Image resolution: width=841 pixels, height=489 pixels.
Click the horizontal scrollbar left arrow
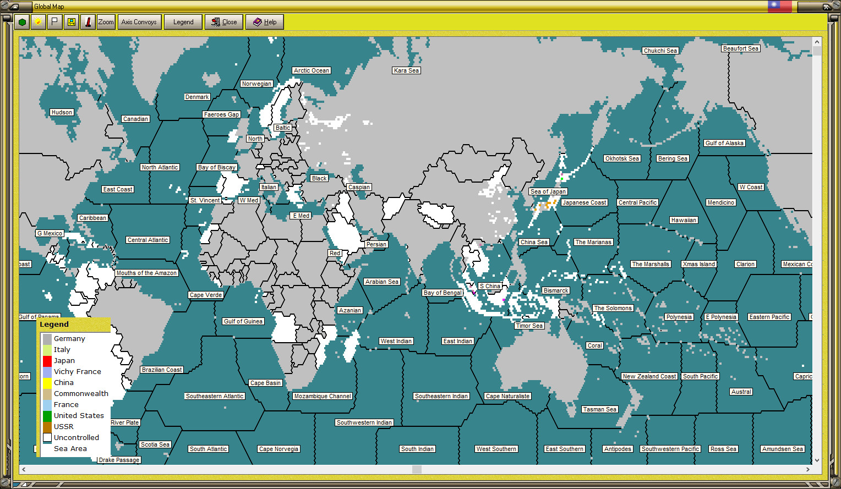[x=24, y=469]
